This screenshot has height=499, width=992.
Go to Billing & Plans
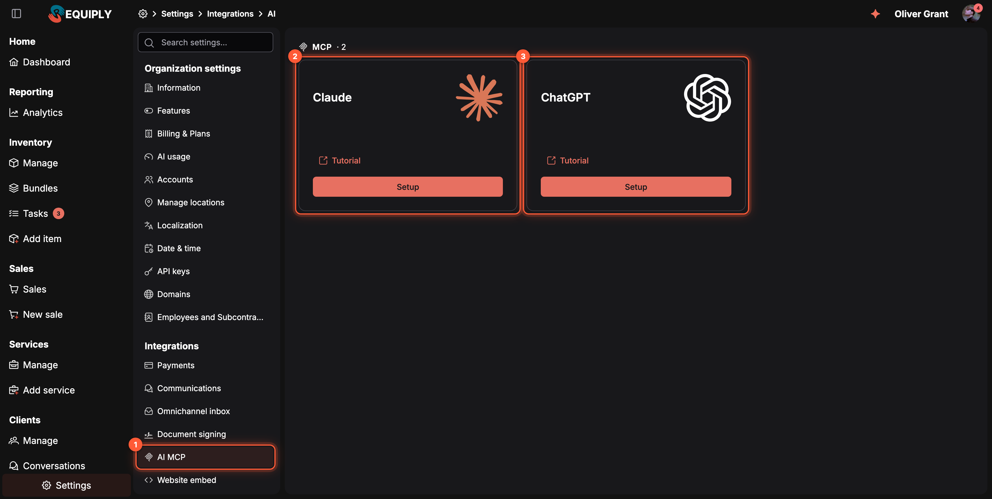(x=177, y=134)
